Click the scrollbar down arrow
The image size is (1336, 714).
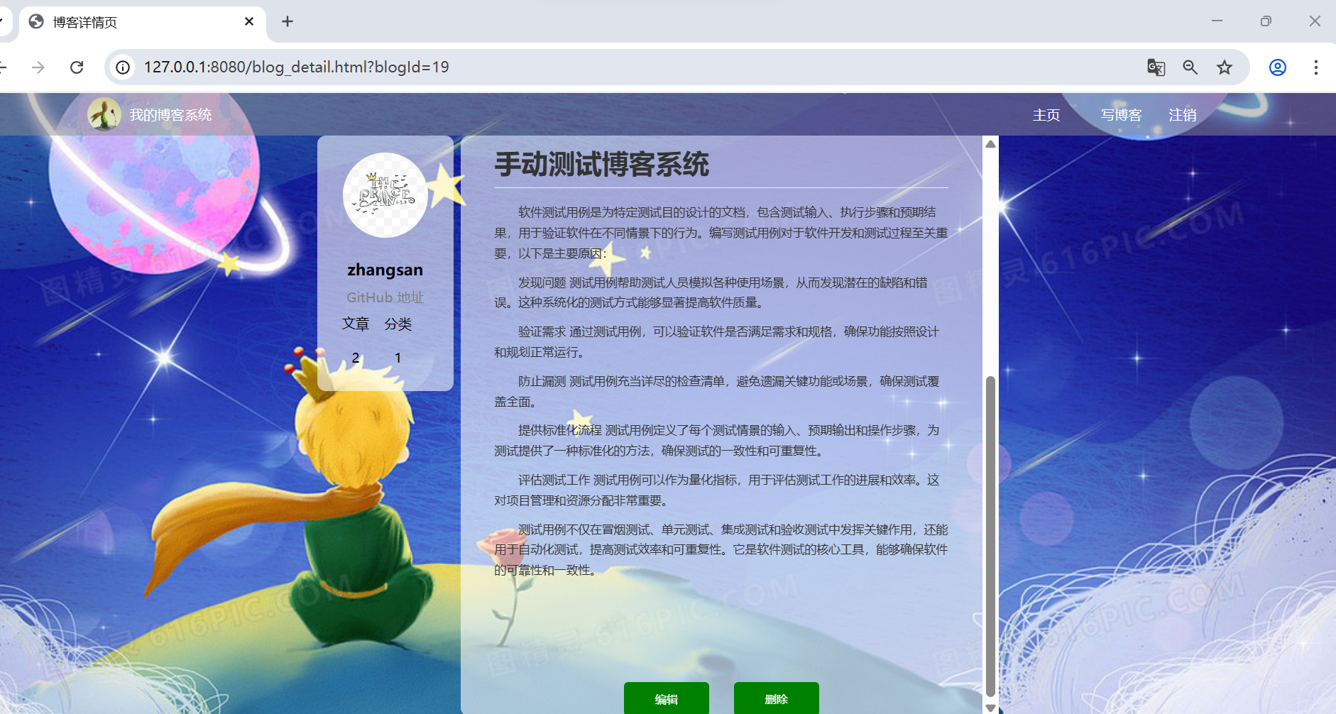(x=991, y=708)
